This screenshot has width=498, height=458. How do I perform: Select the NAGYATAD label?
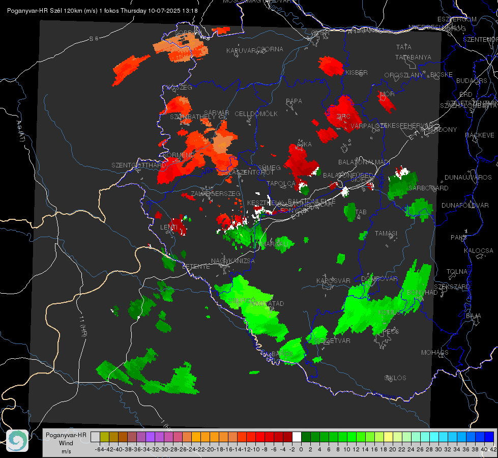pos(267,303)
